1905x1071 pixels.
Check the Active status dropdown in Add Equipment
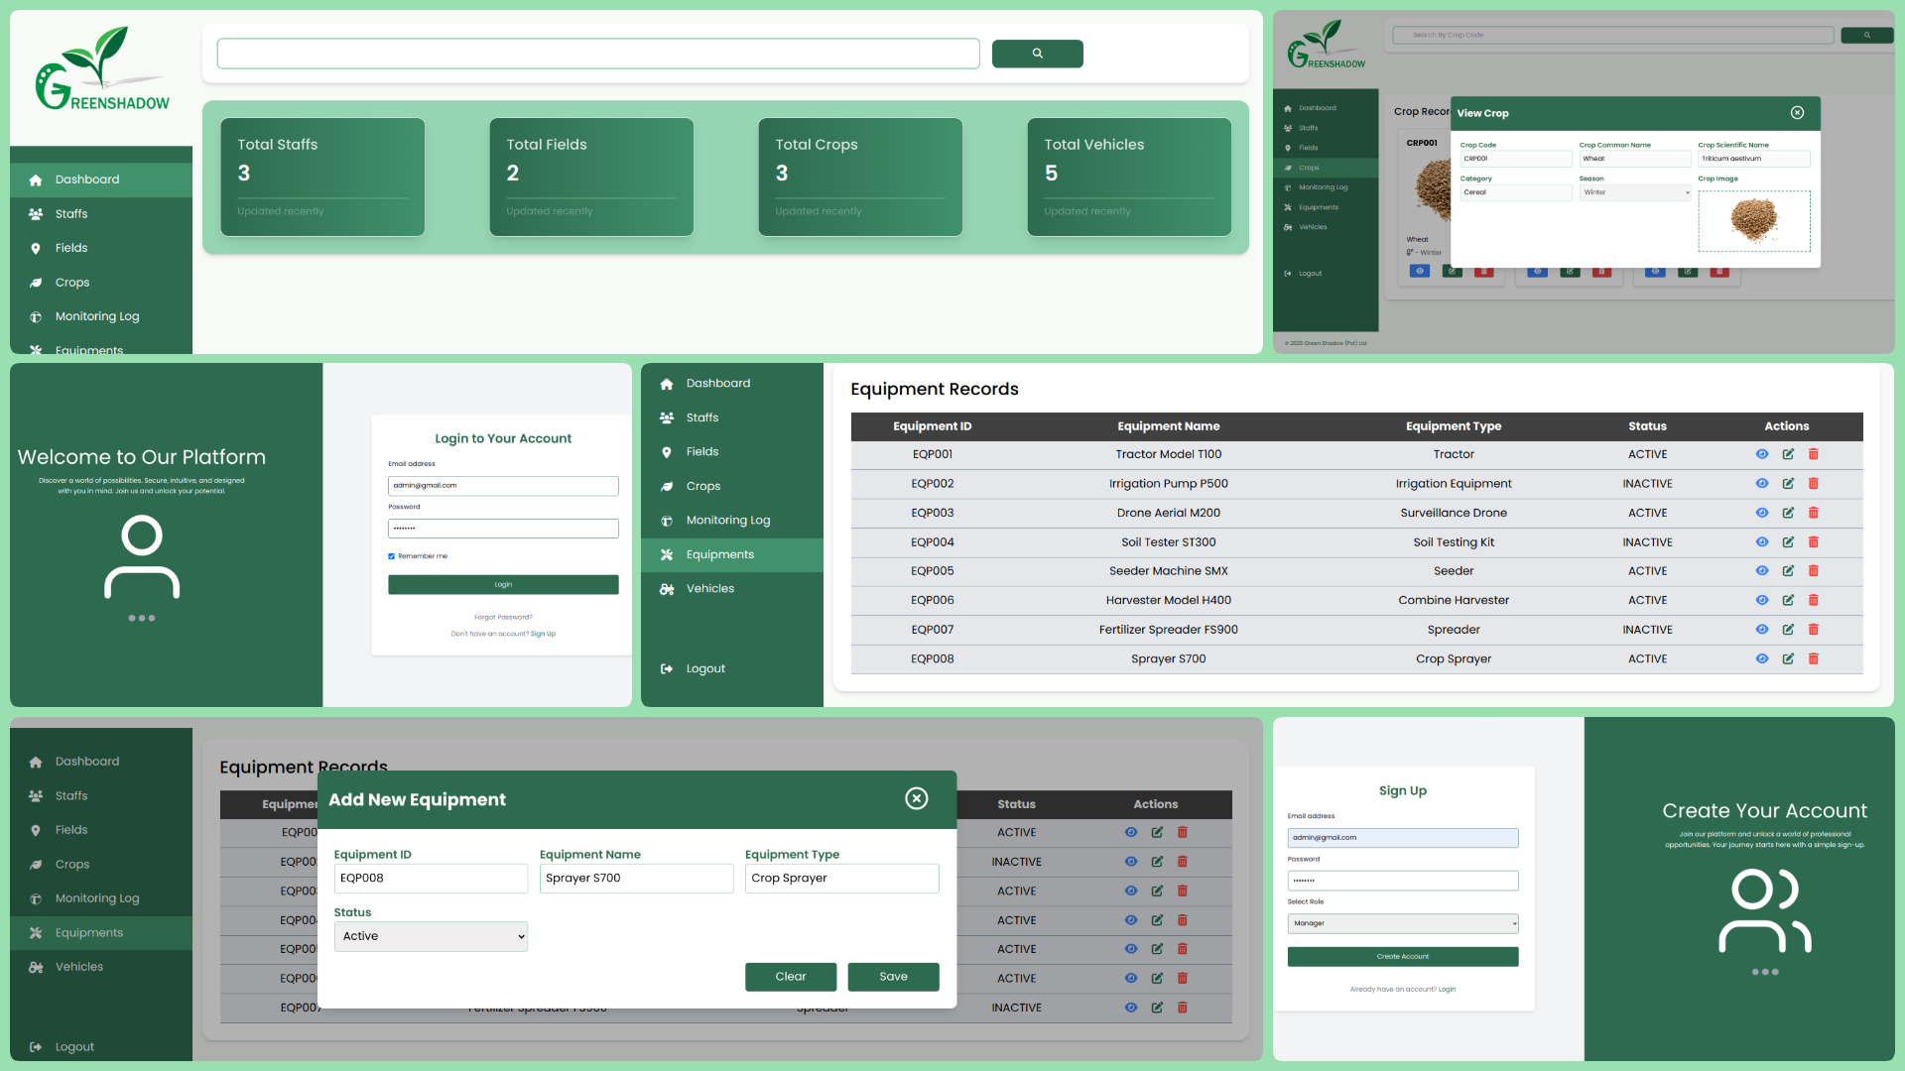tap(431, 935)
